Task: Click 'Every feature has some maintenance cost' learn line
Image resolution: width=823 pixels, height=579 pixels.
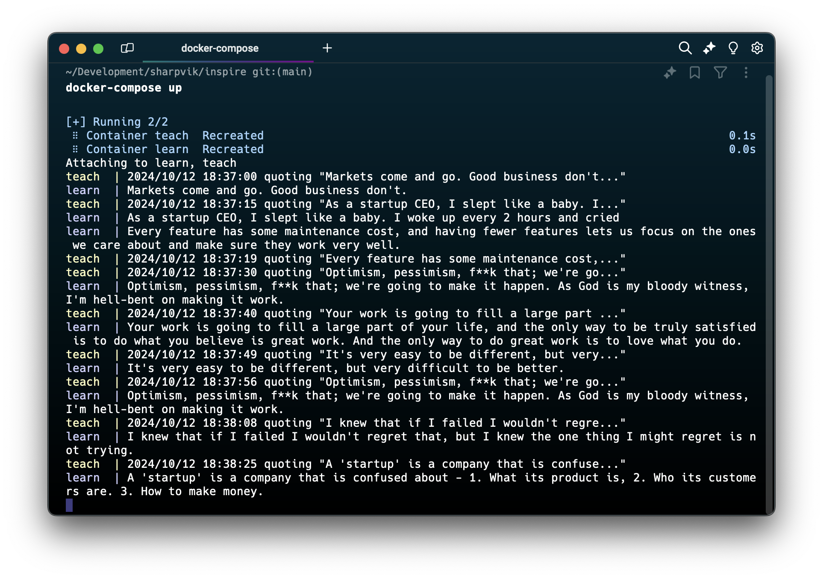Action: coord(411,231)
